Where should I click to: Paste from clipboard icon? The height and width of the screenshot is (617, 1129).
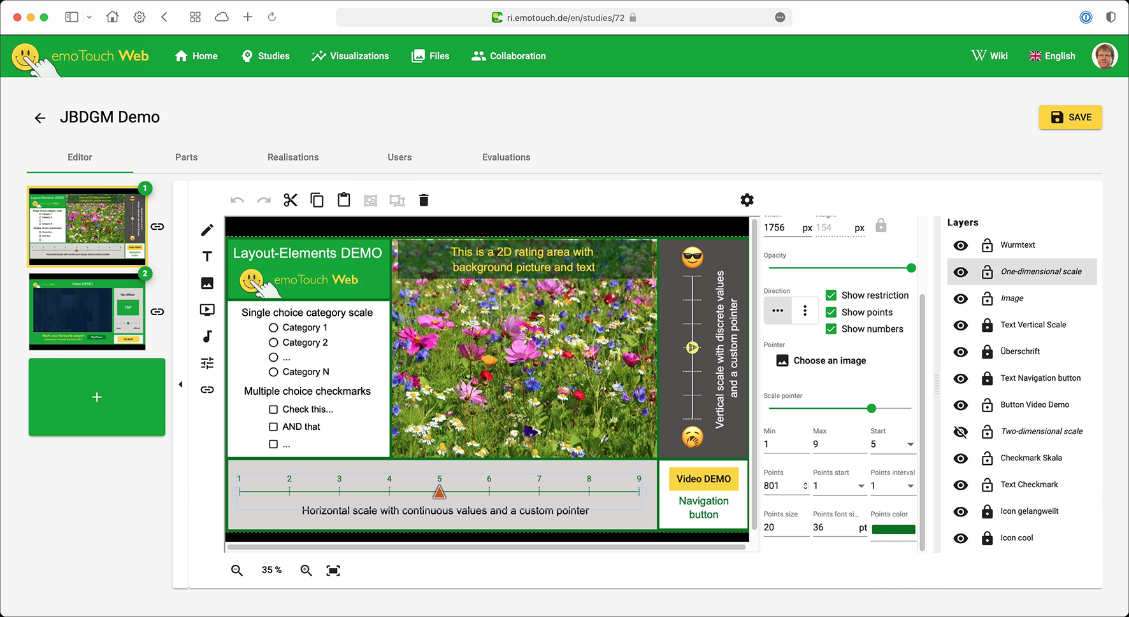click(344, 200)
